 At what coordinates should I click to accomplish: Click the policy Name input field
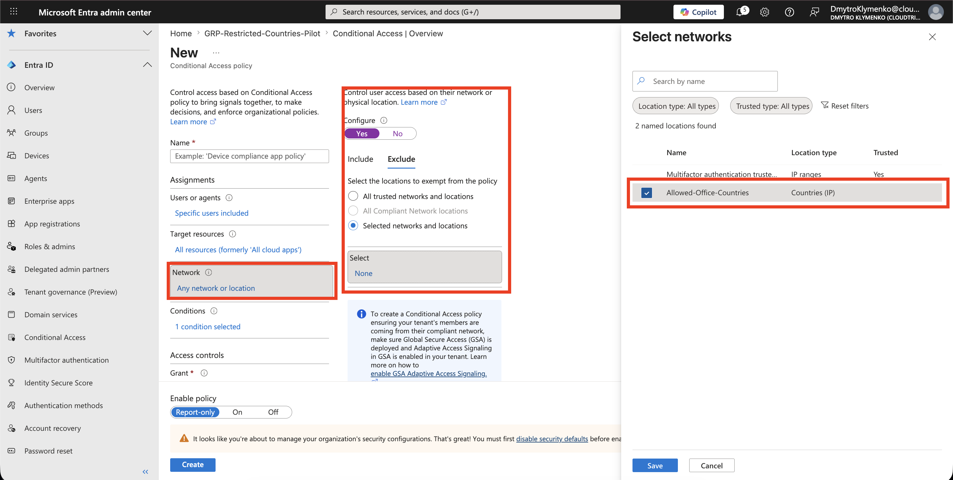click(249, 156)
